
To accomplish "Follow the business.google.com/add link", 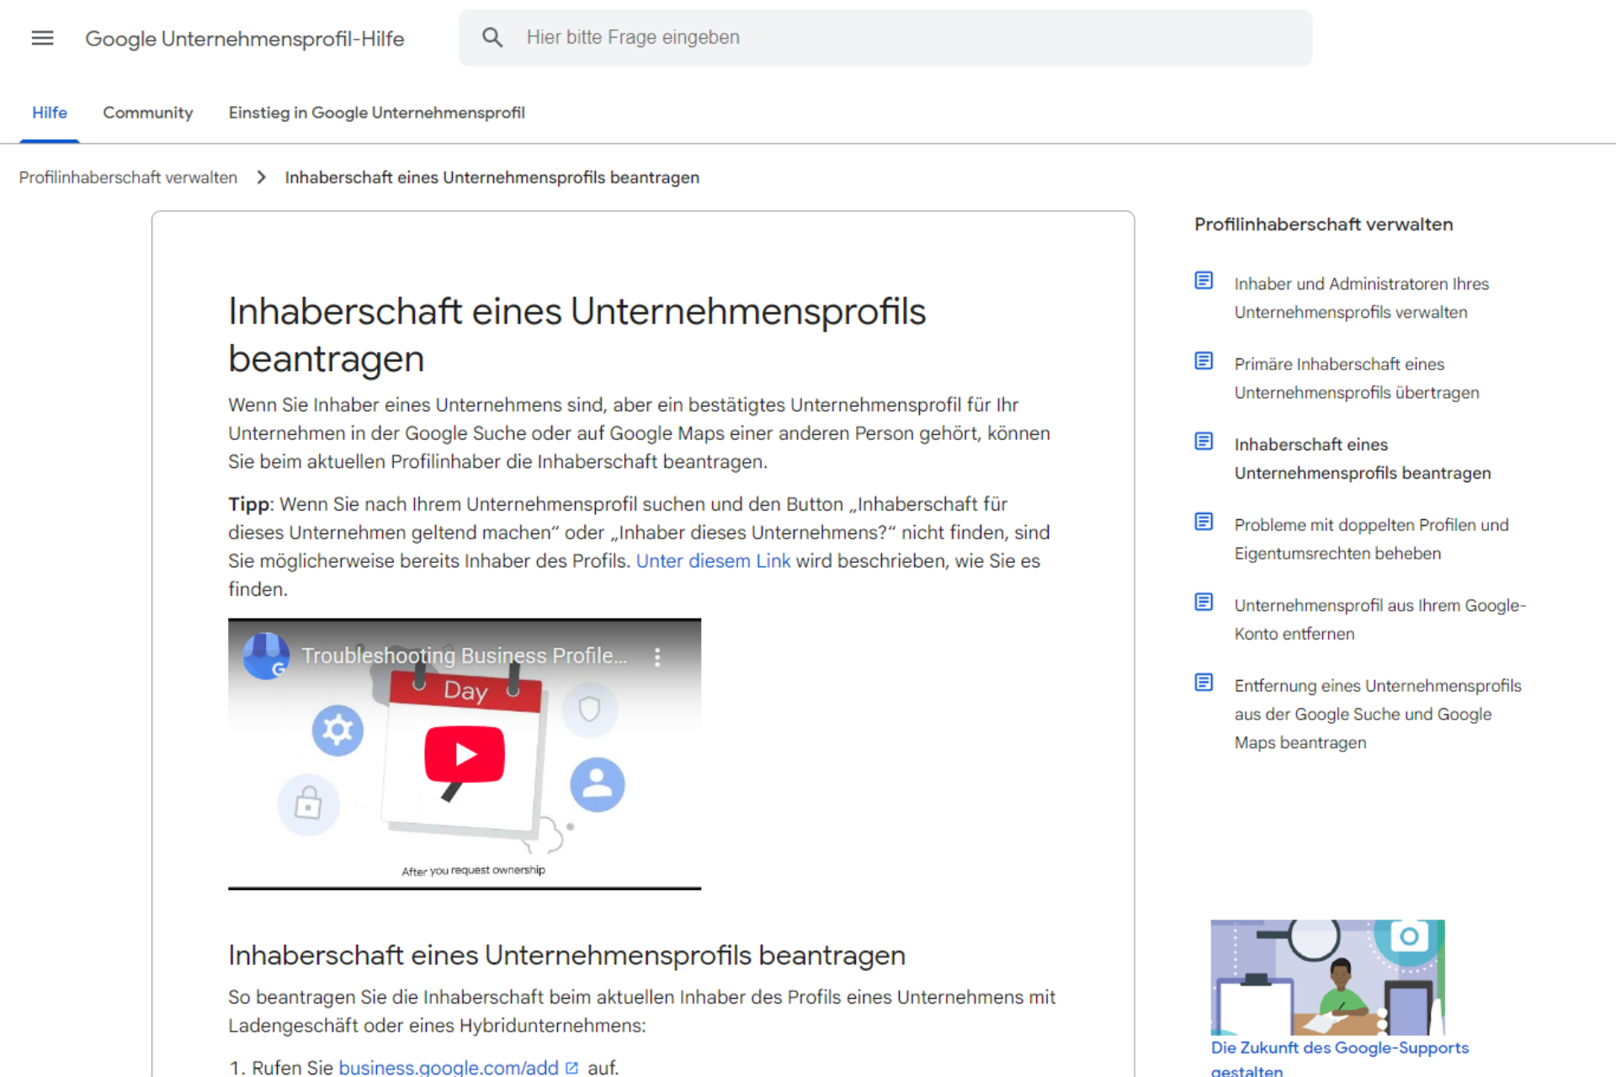I will pos(448,1067).
